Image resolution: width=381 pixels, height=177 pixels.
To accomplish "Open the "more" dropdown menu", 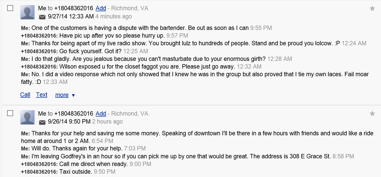I will (x=65, y=95).
